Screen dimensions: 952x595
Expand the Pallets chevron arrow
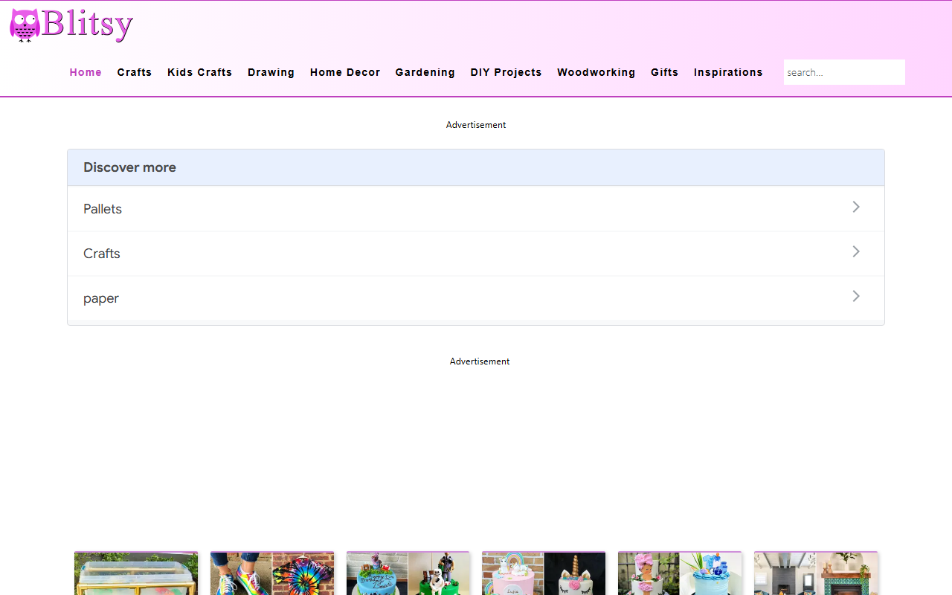856,207
